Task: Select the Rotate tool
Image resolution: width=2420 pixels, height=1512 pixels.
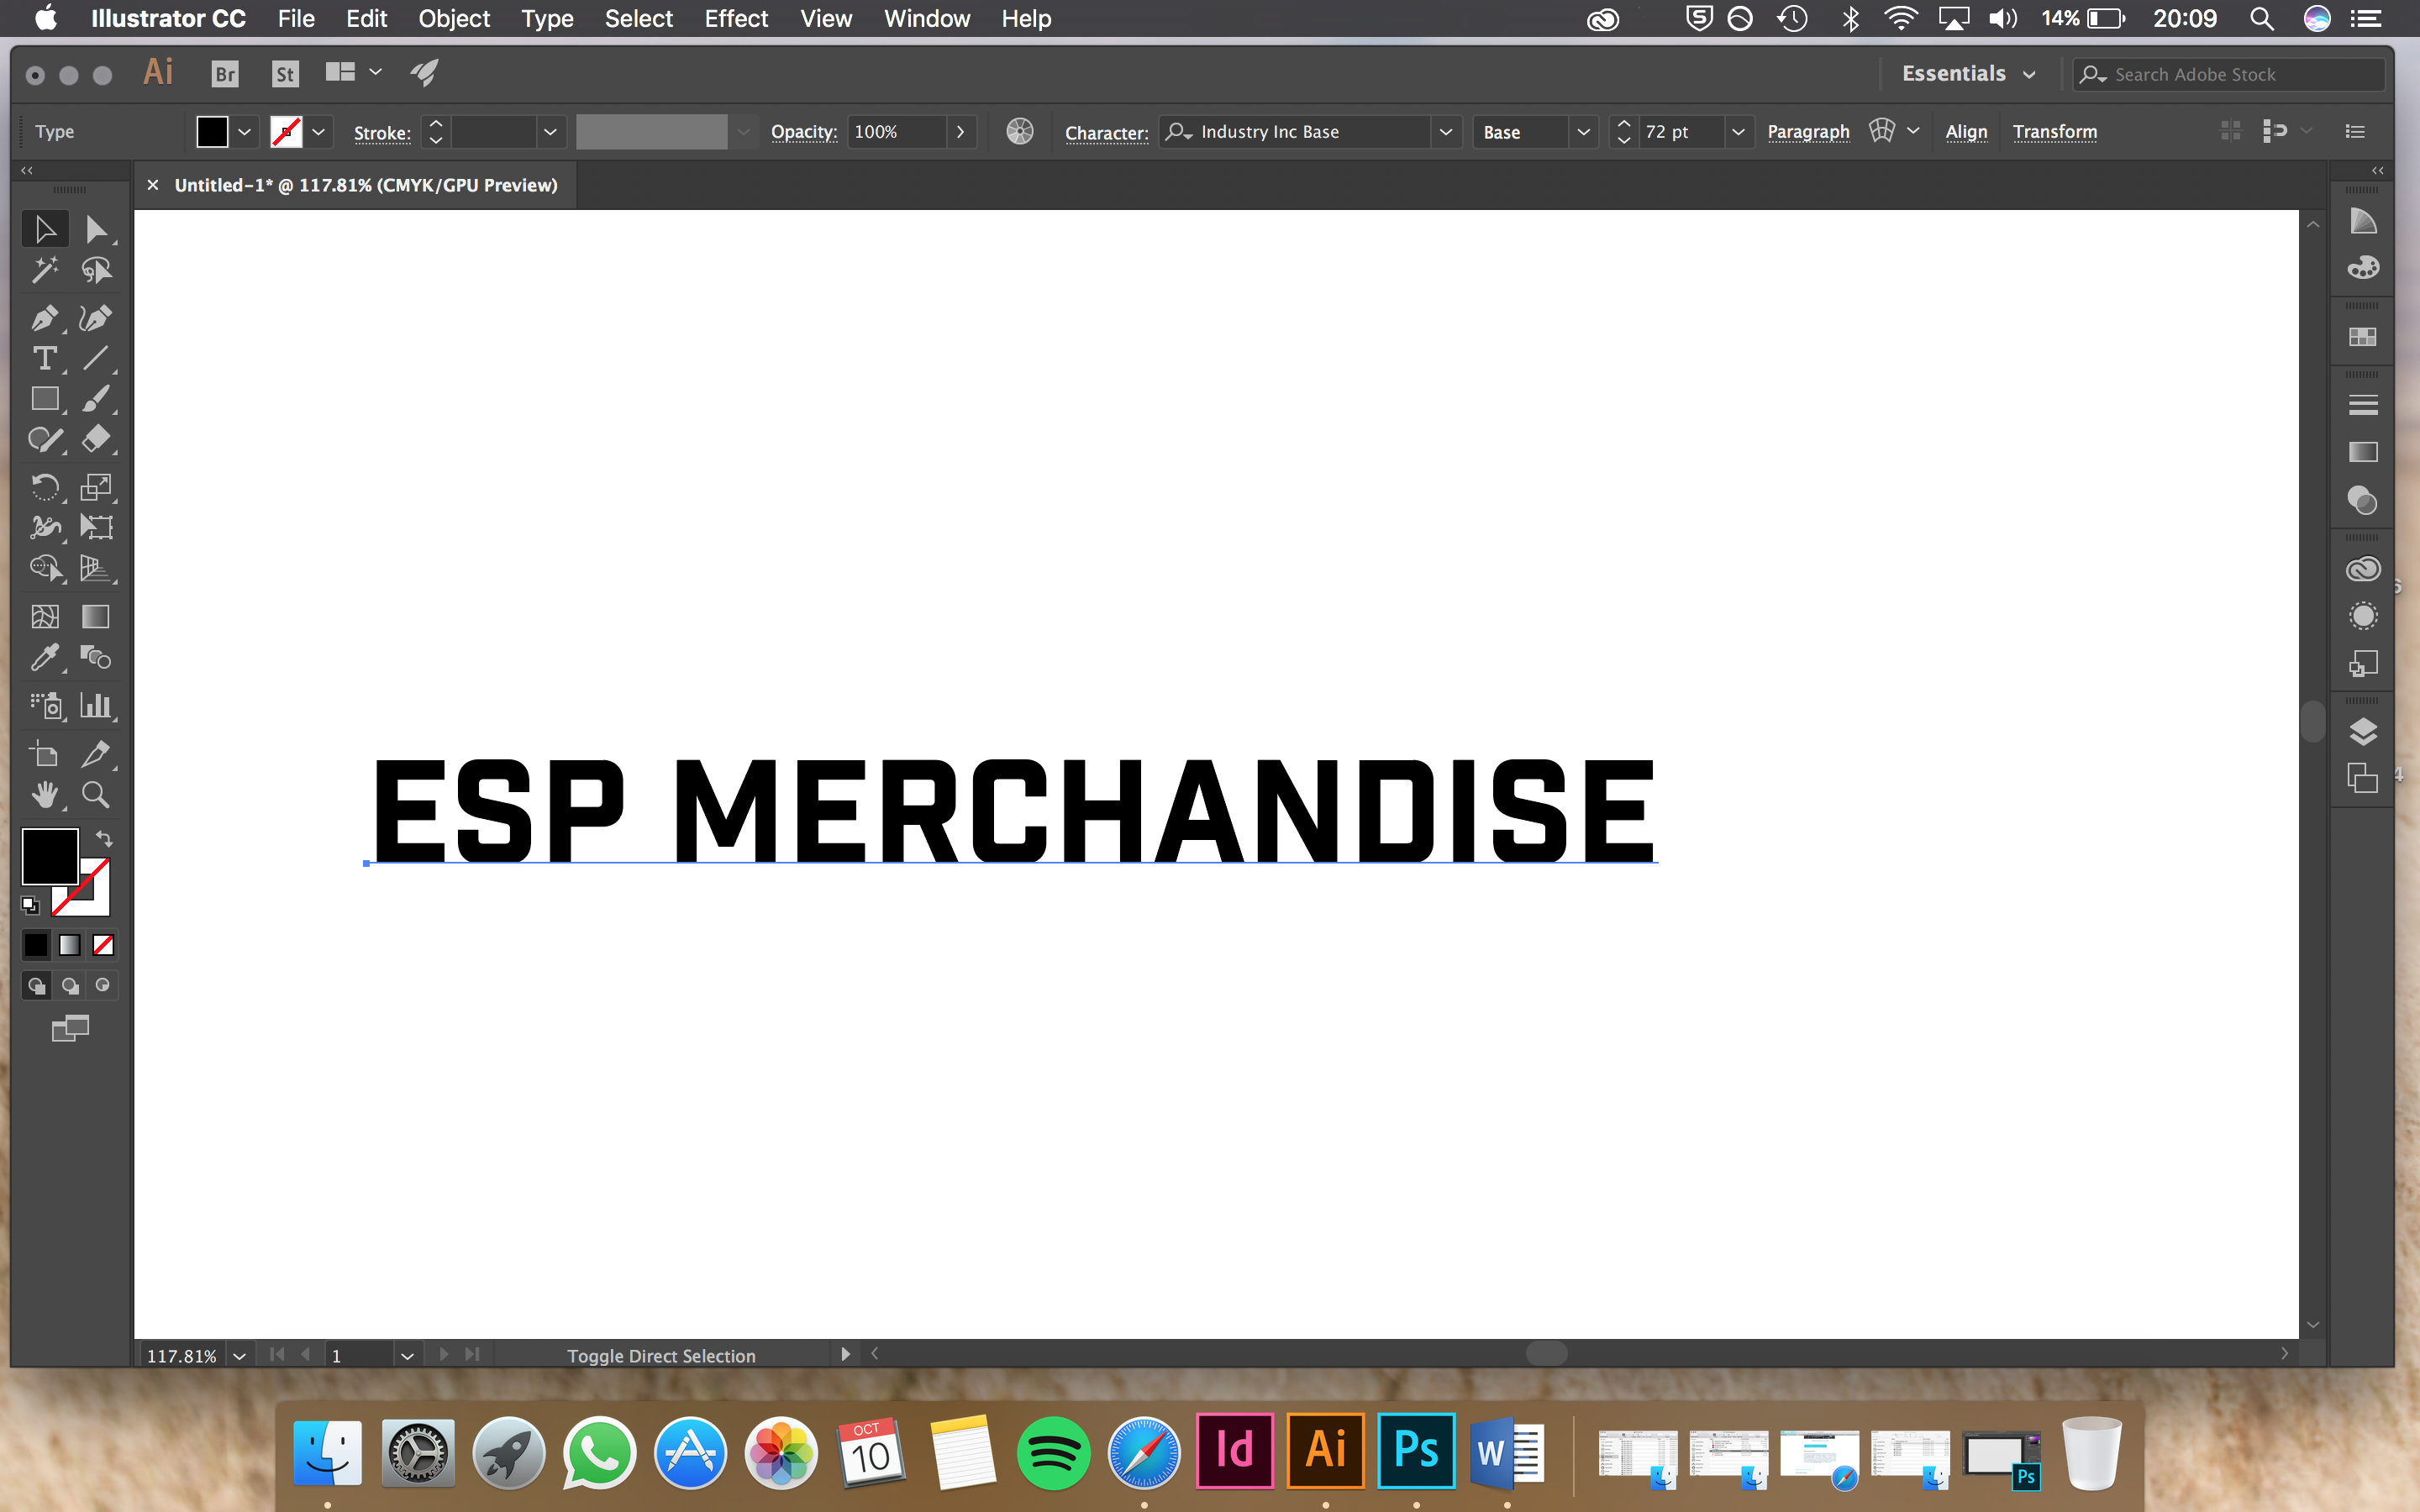Action: (x=45, y=487)
